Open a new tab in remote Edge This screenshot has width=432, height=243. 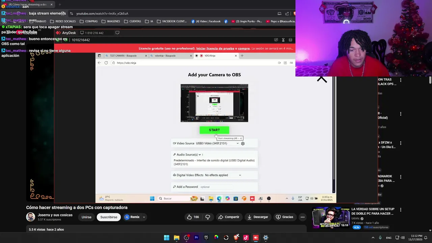pos(242,56)
